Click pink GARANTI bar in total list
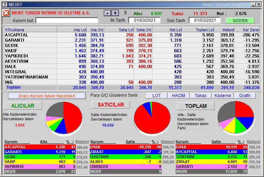The image size is (264, 177). point(211,166)
